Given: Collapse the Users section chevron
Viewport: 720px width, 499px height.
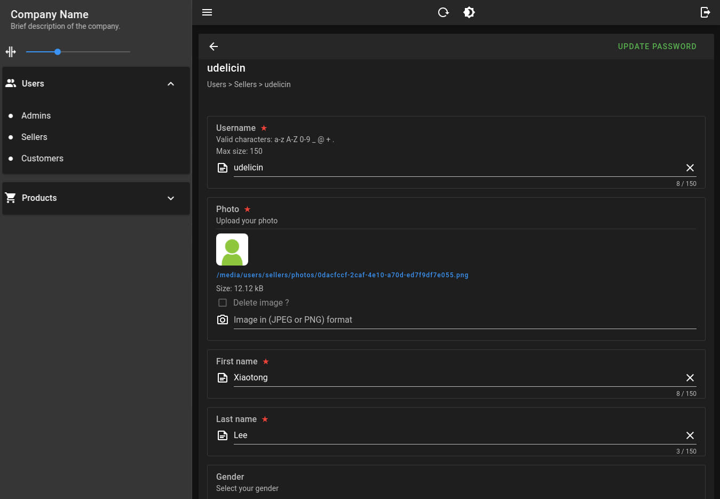Looking at the screenshot, I should tap(171, 84).
